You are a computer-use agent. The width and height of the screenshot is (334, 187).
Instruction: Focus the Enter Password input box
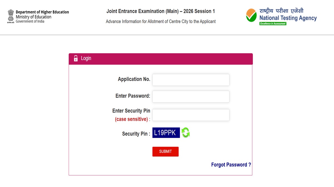[x=191, y=96]
